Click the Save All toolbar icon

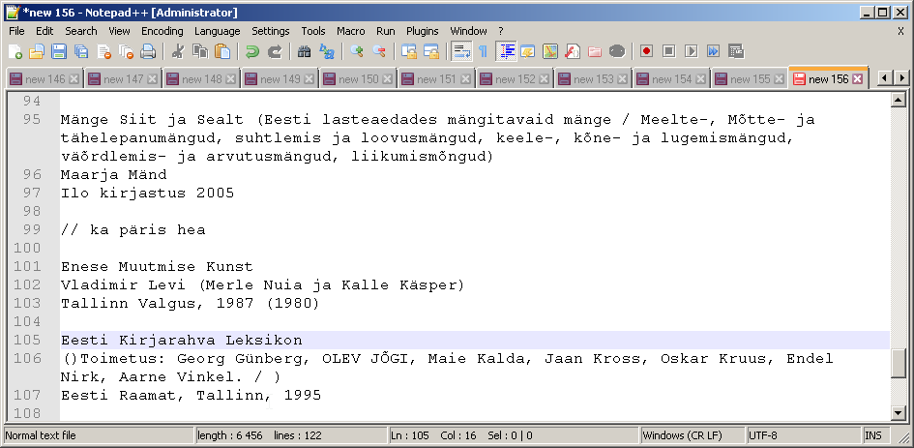point(81,51)
